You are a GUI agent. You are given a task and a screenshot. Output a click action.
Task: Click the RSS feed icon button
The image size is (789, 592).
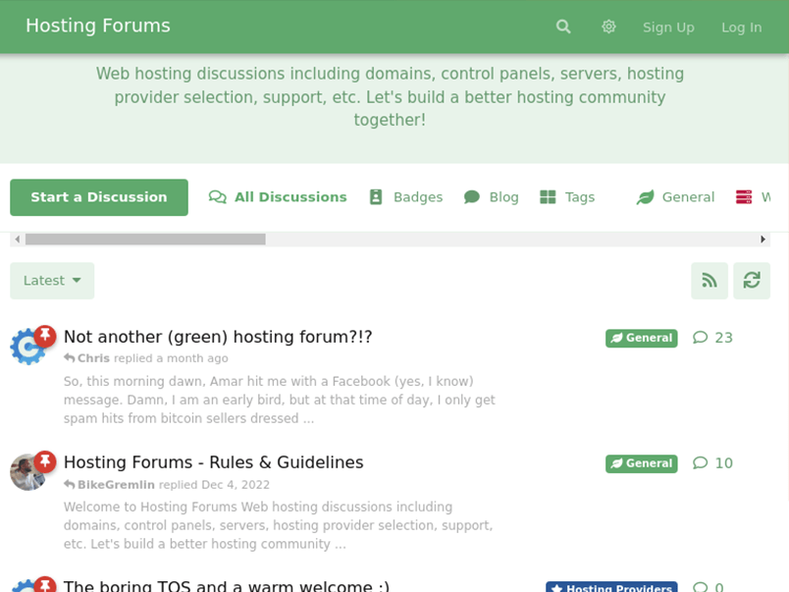pyautogui.click(x=709, y=281)
